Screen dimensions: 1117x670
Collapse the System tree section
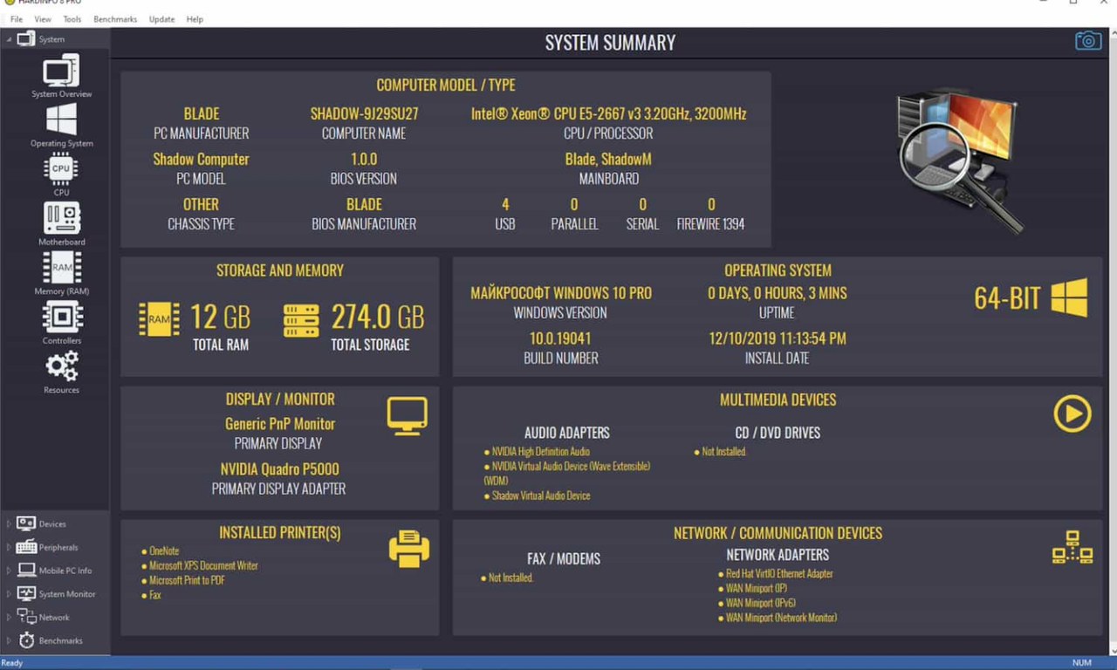[x=9, y=39]
